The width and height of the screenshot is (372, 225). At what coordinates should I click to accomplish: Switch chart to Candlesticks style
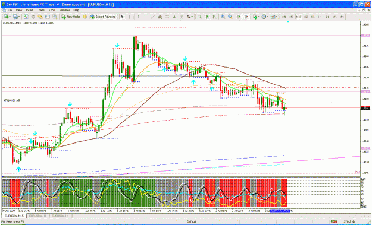(207, 17)
